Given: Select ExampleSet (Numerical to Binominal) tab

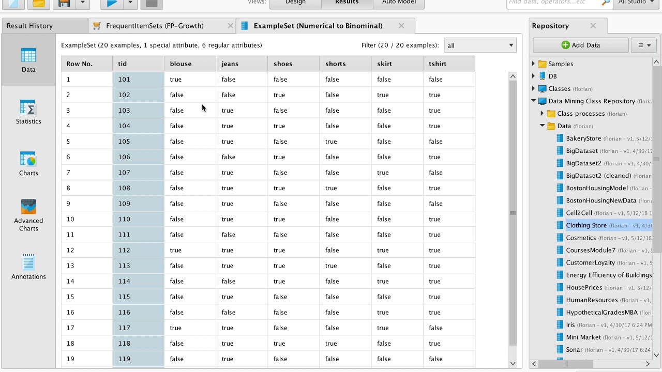Looking at the screenshot, I should pos(325,26).
